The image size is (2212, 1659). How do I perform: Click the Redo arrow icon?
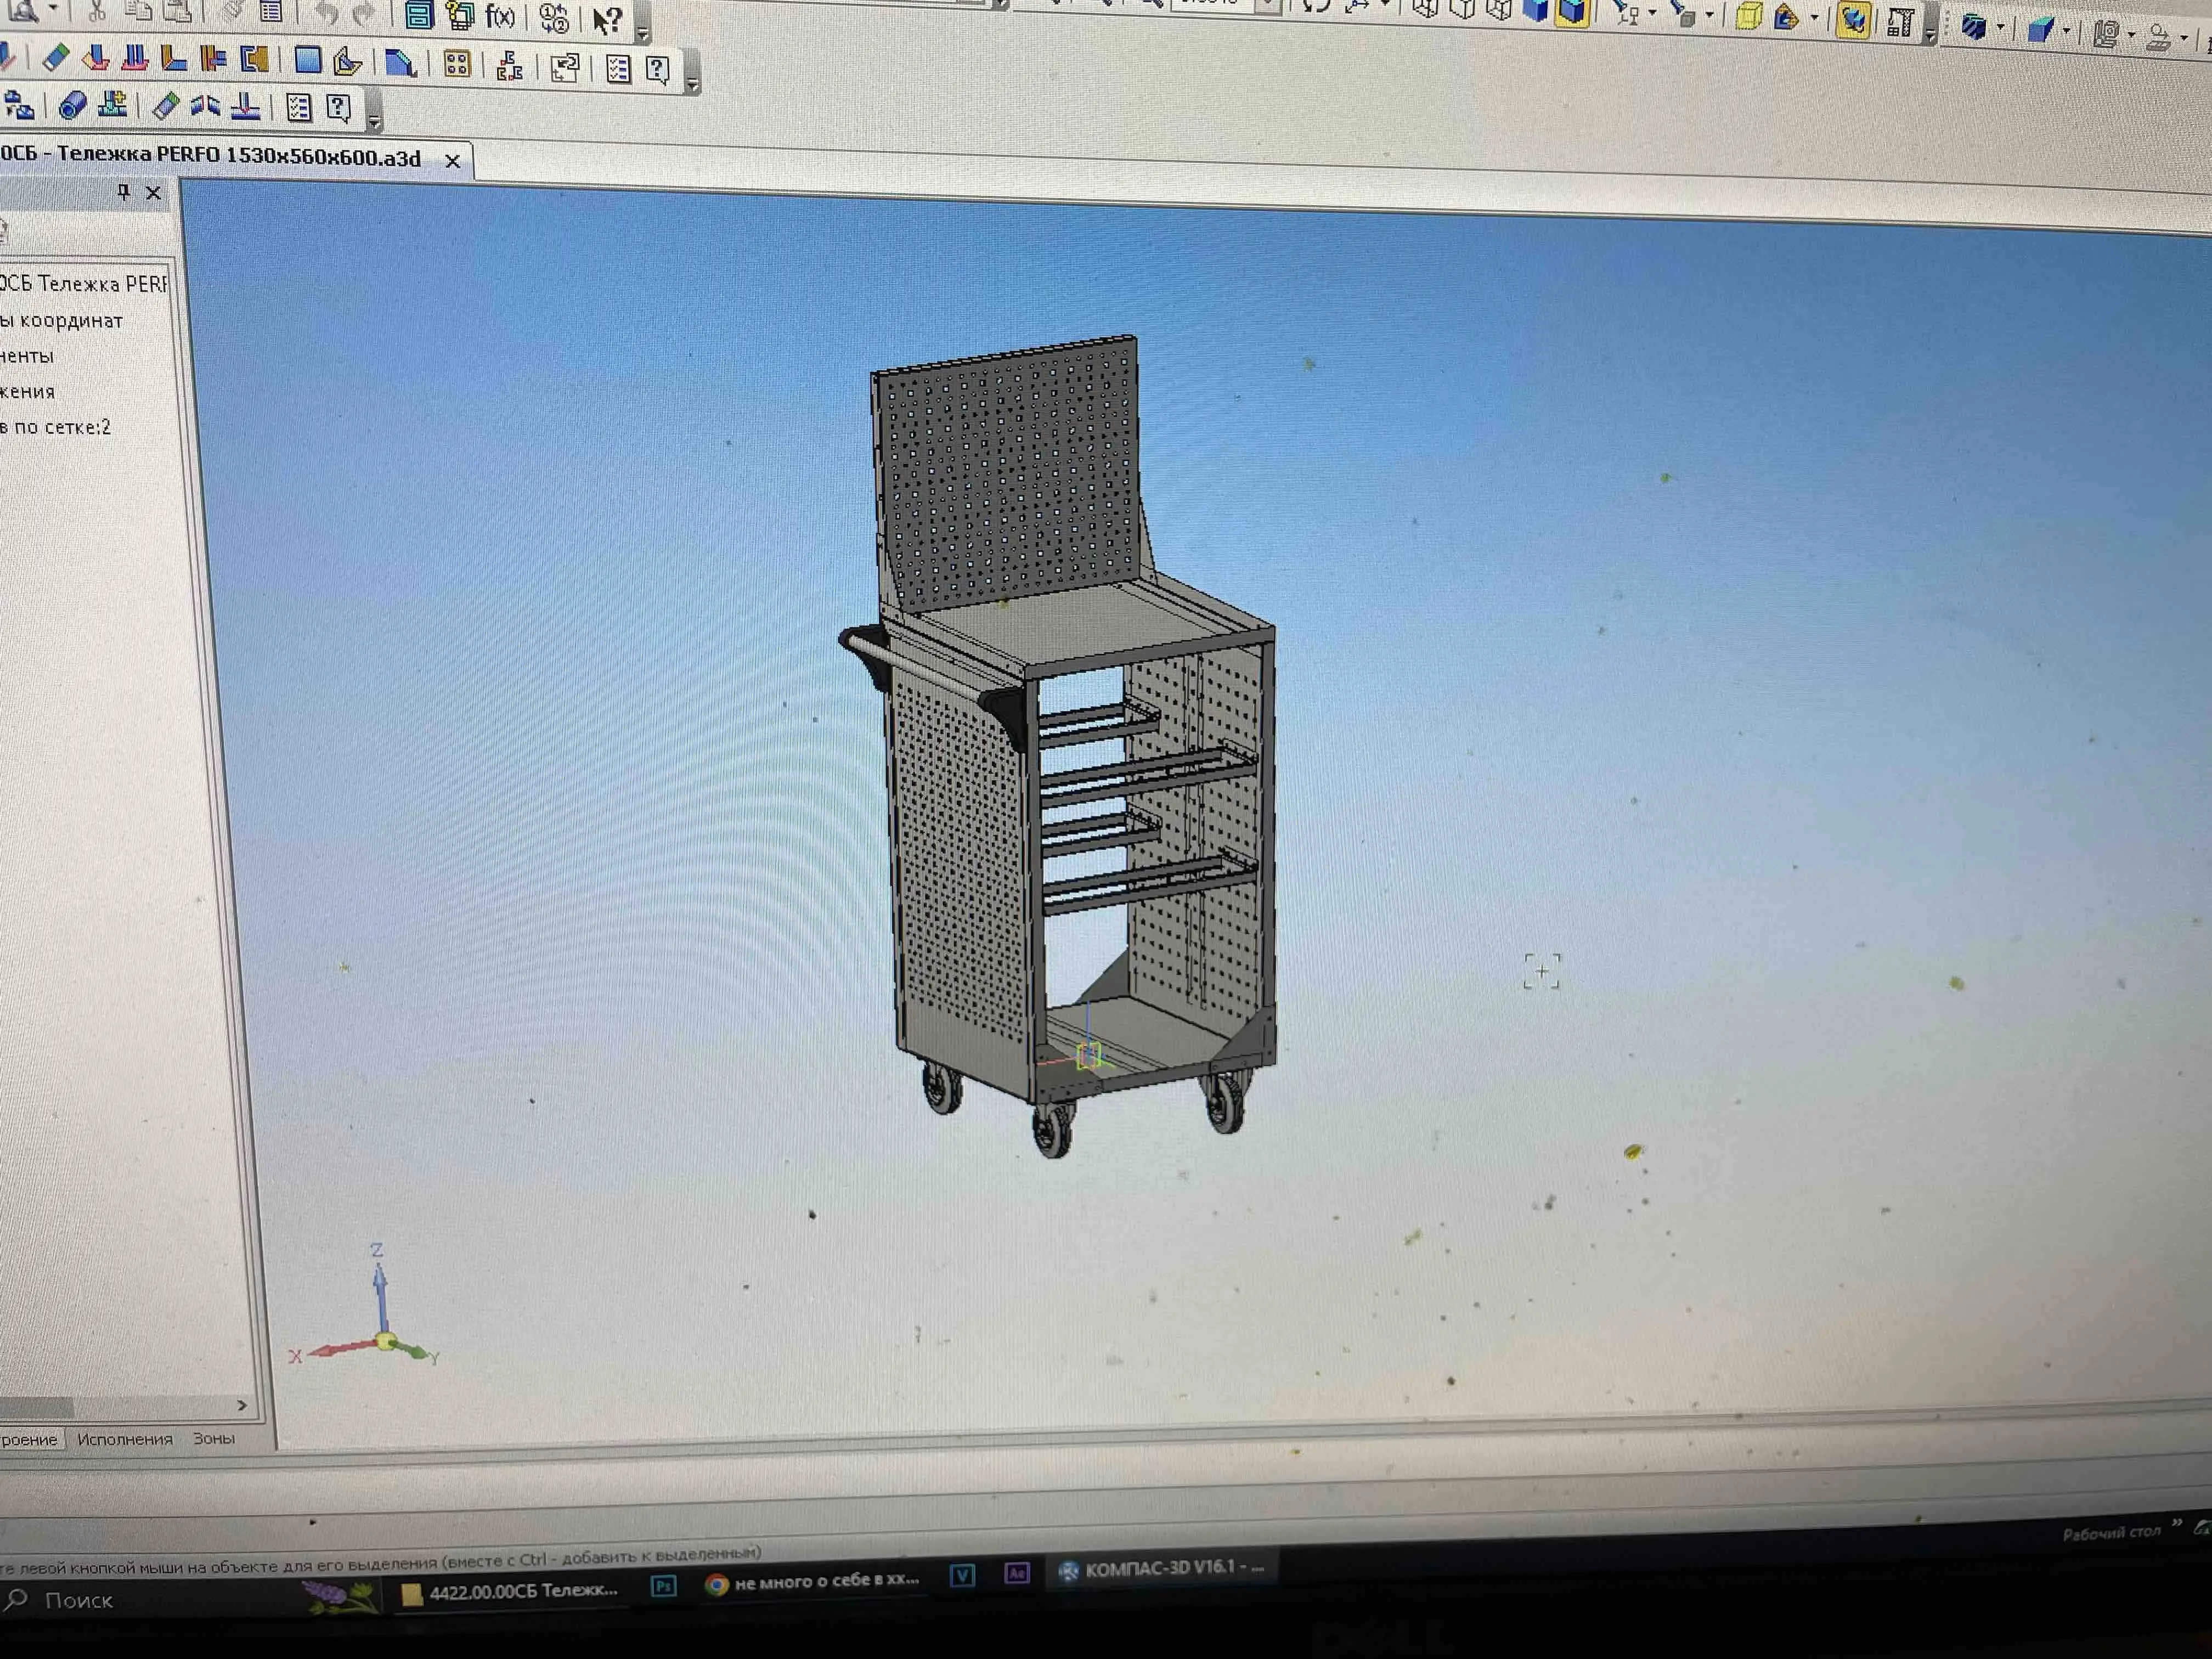(x=364, y=13)
